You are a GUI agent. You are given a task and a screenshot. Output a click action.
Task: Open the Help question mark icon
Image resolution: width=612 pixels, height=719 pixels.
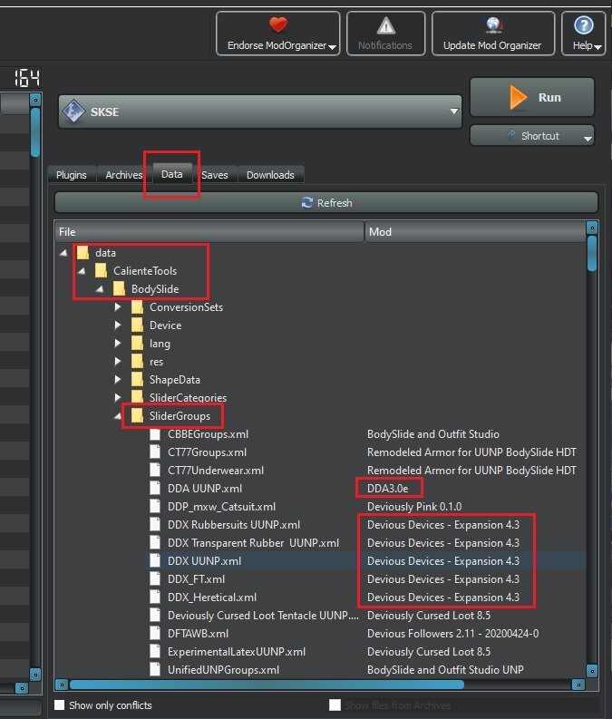[x=584, y=25]
